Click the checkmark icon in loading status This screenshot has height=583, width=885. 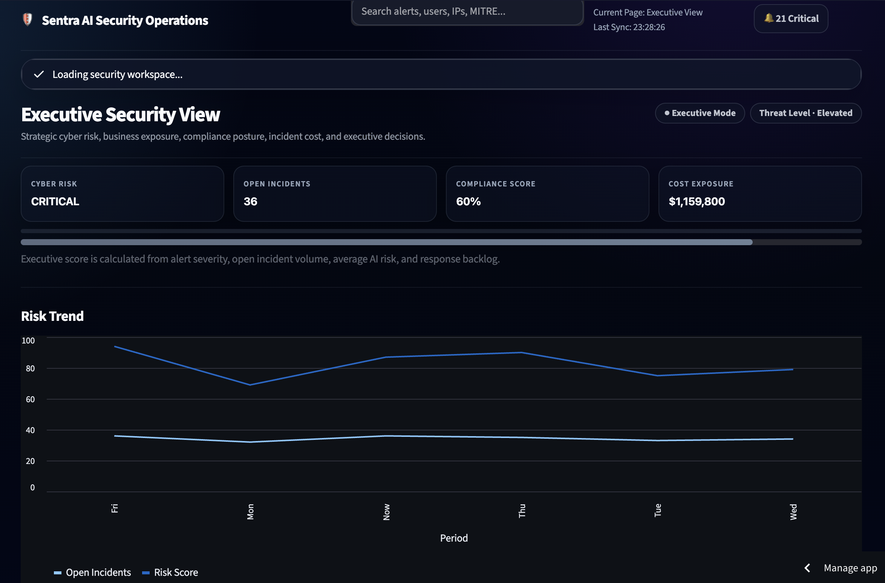click(39, 74)
